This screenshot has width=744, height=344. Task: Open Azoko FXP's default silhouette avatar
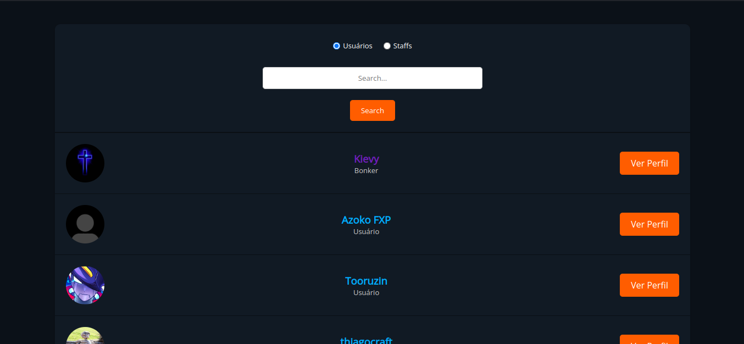(85, 224)
